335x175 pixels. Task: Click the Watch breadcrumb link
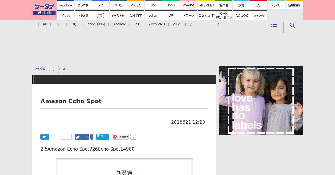pyautogui.click(x=40, y=69)
